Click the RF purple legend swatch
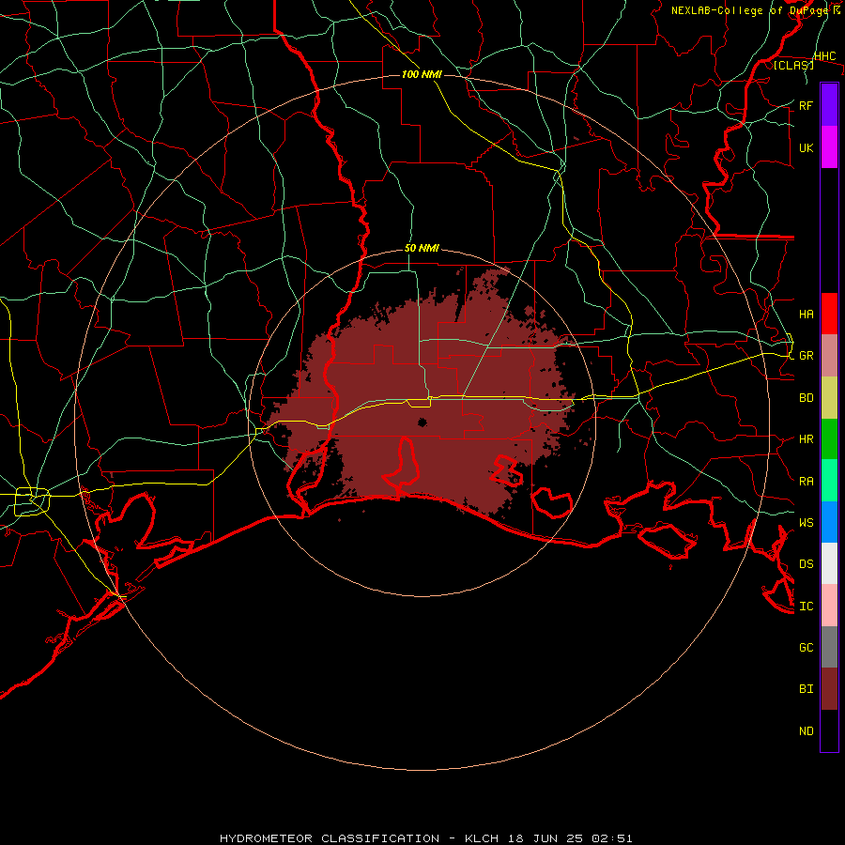Screen dimensions: 845x845 pyautogui.click(x=829, y=105)
